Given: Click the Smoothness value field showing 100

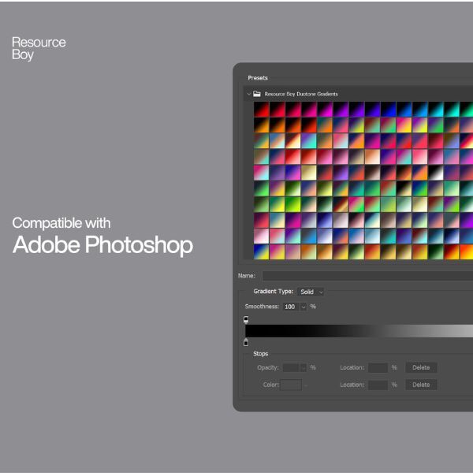Looking at the screenshot, I should (x=291, y=307).
